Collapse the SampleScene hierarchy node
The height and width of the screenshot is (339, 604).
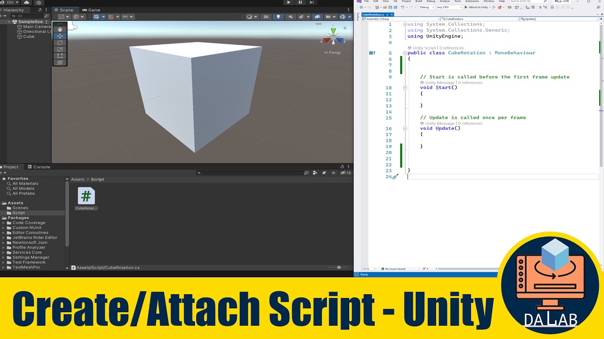pyautogui.click(x=10, y=22)
